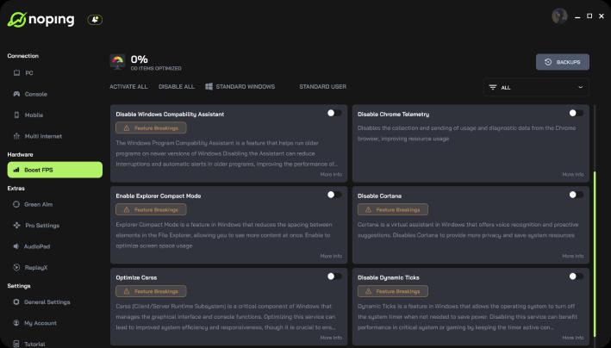Click the Windows logo icon in the preset row

(x=209, y=86)
